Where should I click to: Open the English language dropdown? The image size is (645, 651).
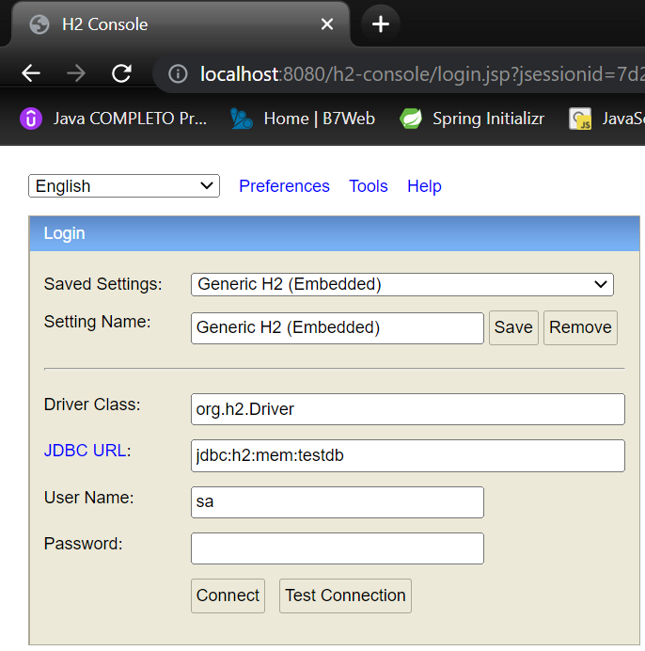[x=124, y=186]
